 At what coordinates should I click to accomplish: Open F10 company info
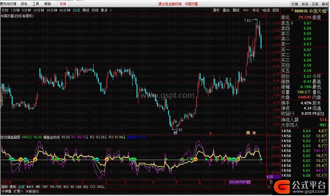[246, 10]
